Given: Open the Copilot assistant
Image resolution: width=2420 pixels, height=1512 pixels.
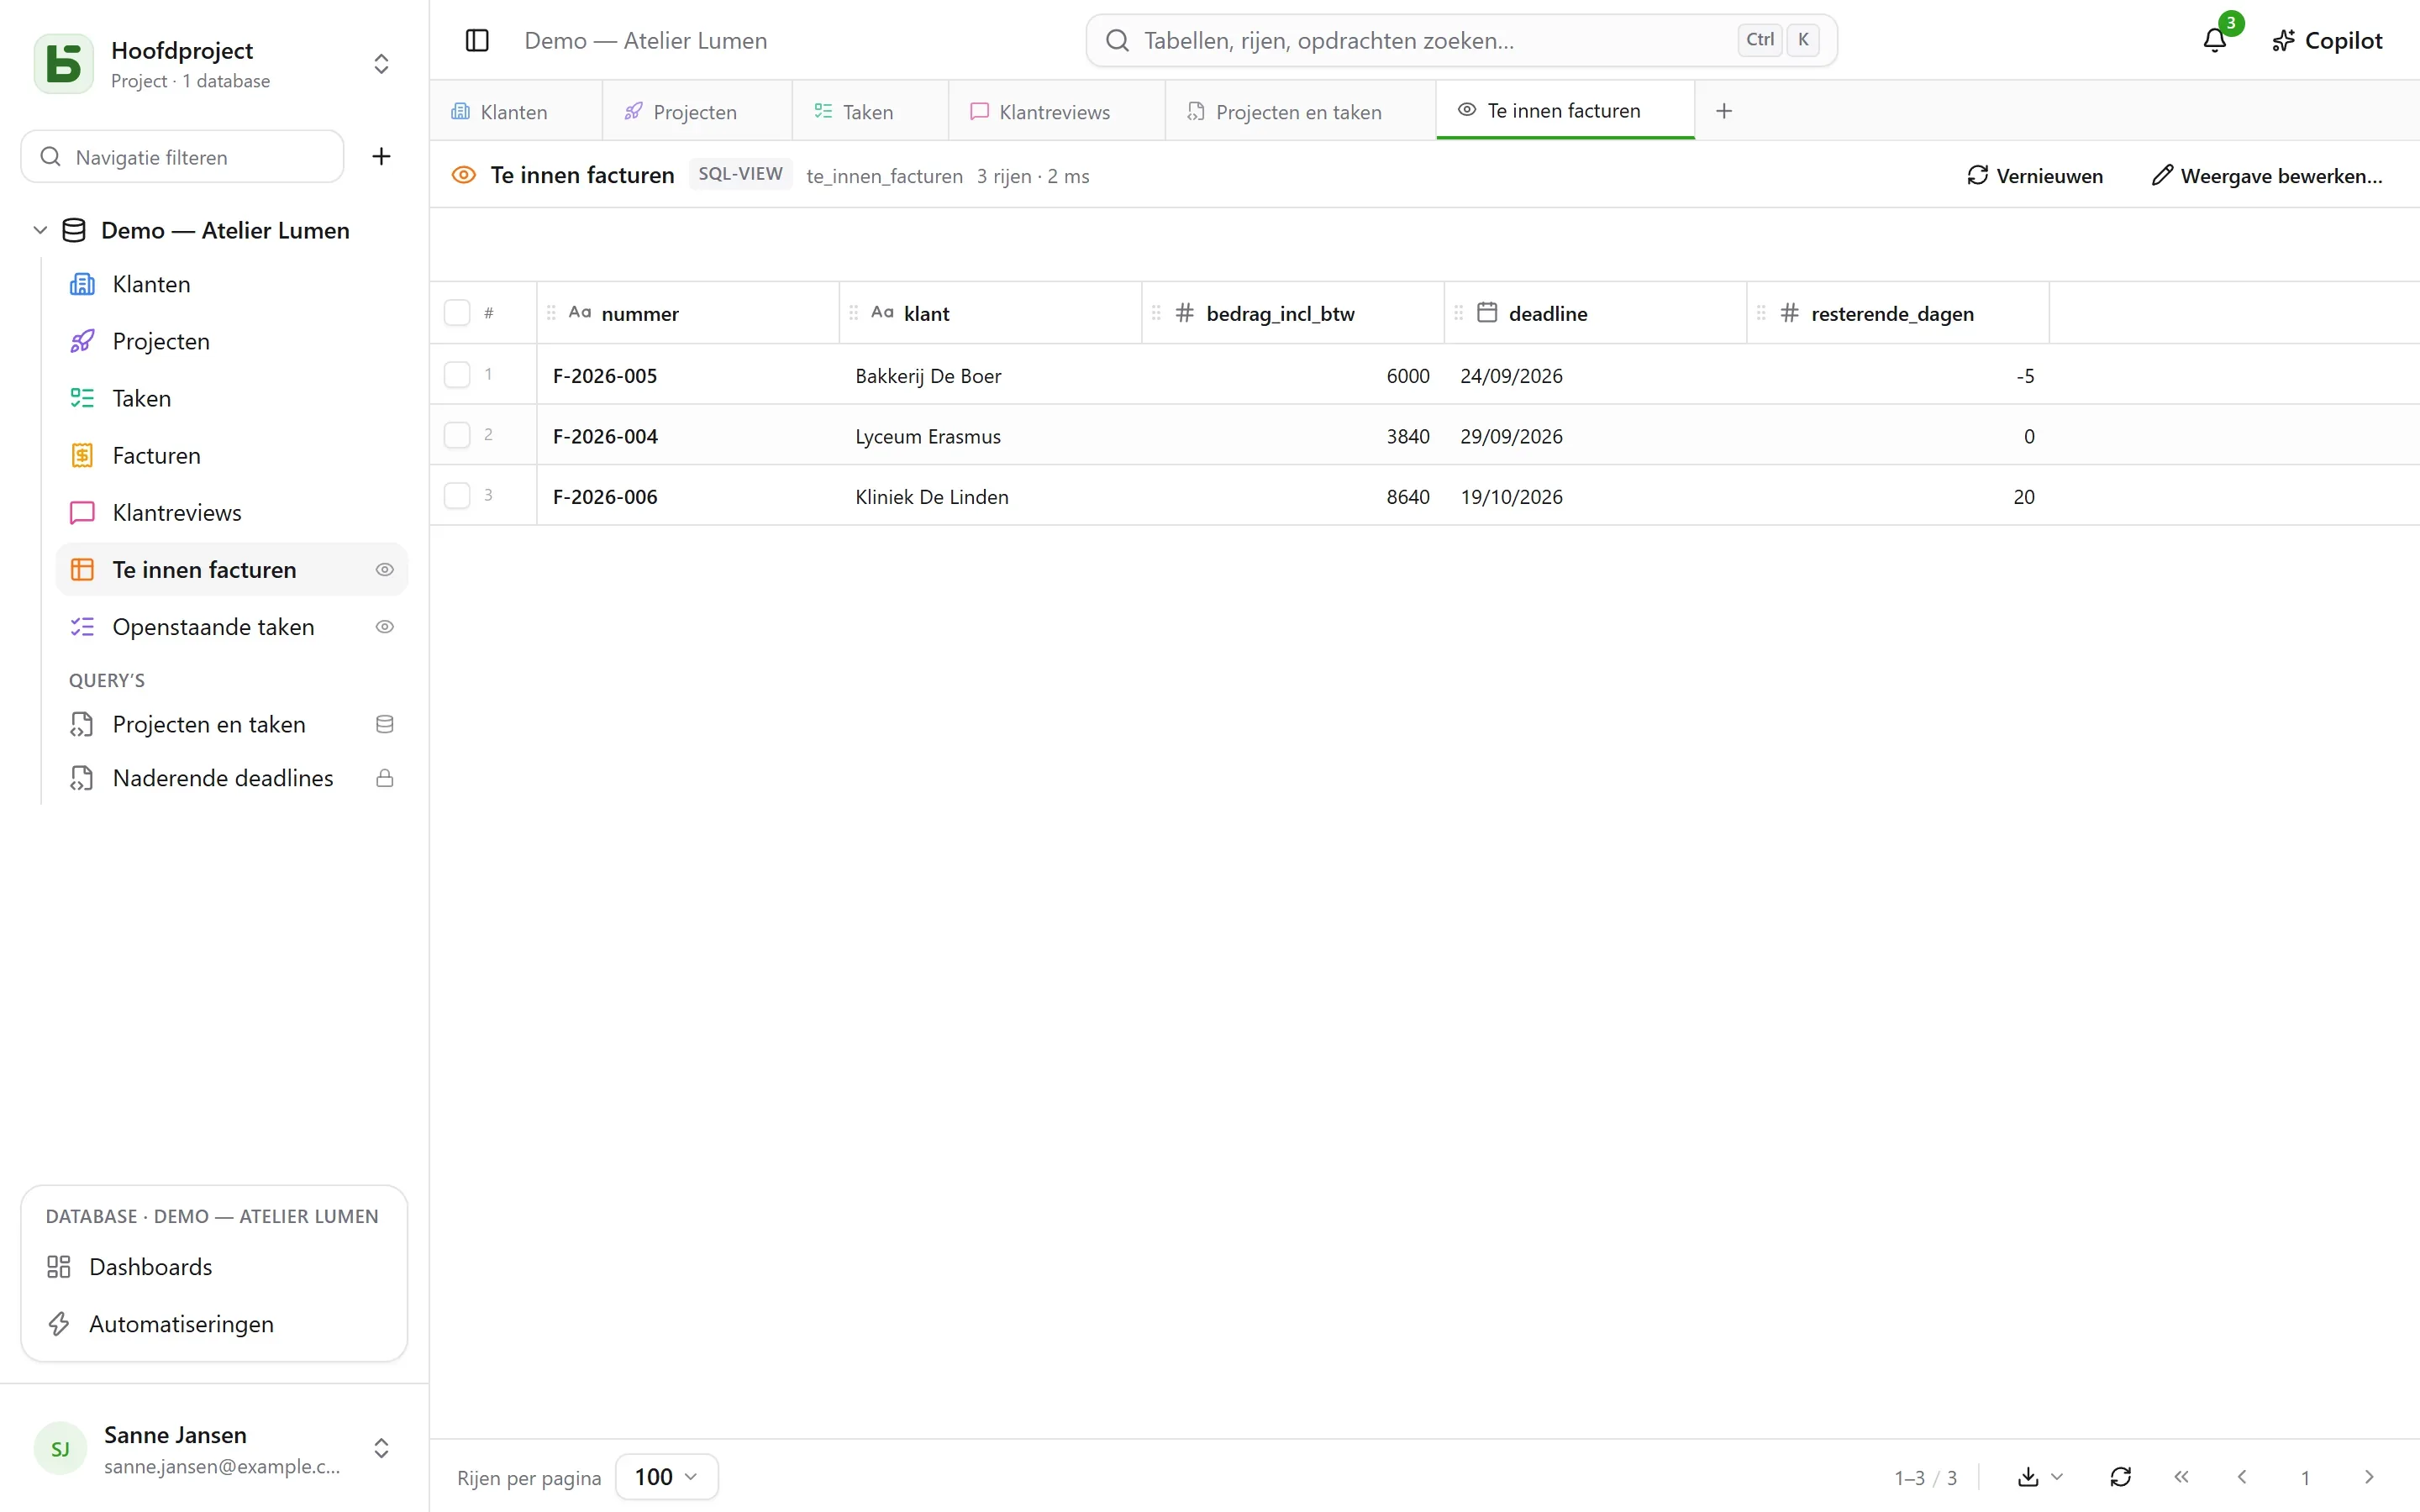Looking at the screenshot, I should point(2327,41).
